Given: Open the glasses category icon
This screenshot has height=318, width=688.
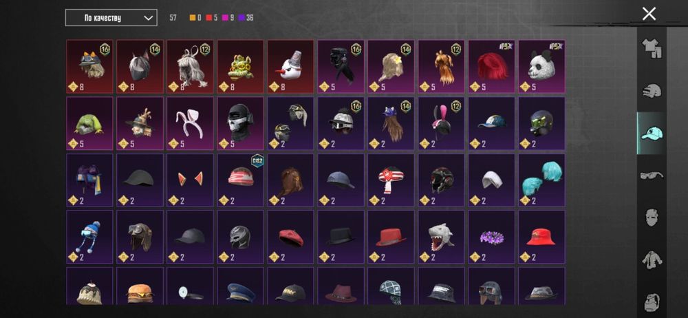Looking at the screenshot, I should point(652,176).
